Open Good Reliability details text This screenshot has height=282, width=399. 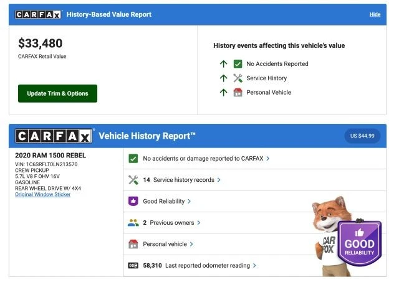point(164,201)
